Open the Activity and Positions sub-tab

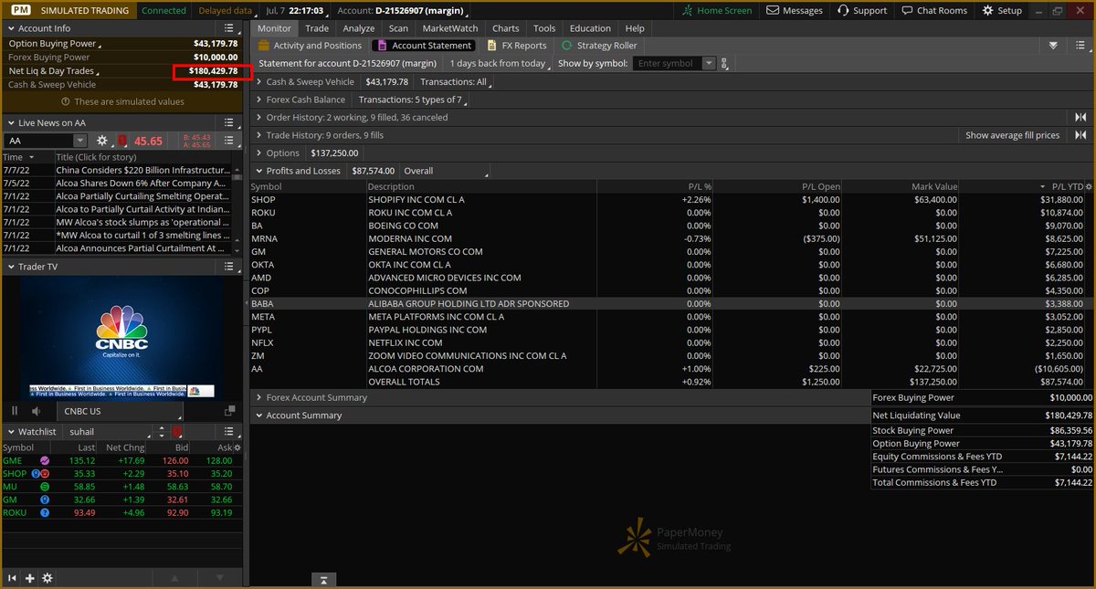[x=311, y=46]
